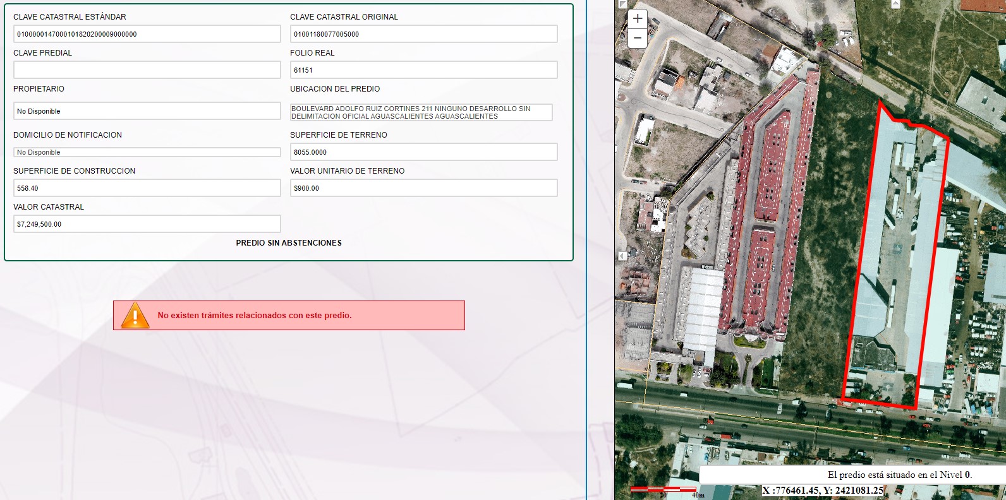This screenshot has width=1006, height=500.
Task: Click the corner toggle icon at map top-left
Action: (x=622, y=4)
